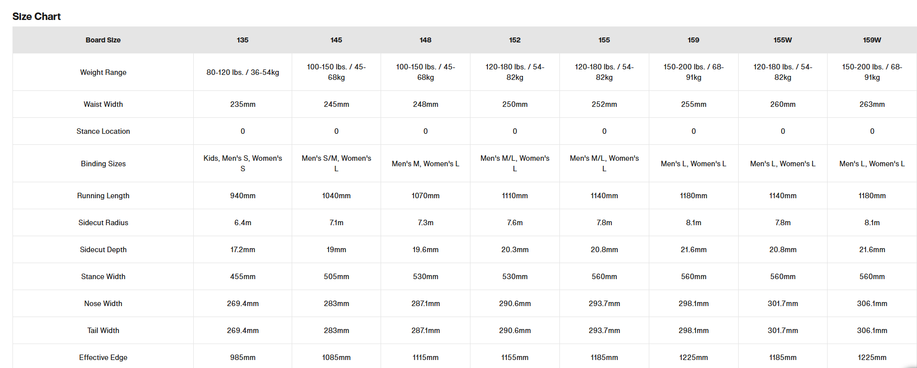
Task: Click the Running Length row label
Action: click(103, 196)
